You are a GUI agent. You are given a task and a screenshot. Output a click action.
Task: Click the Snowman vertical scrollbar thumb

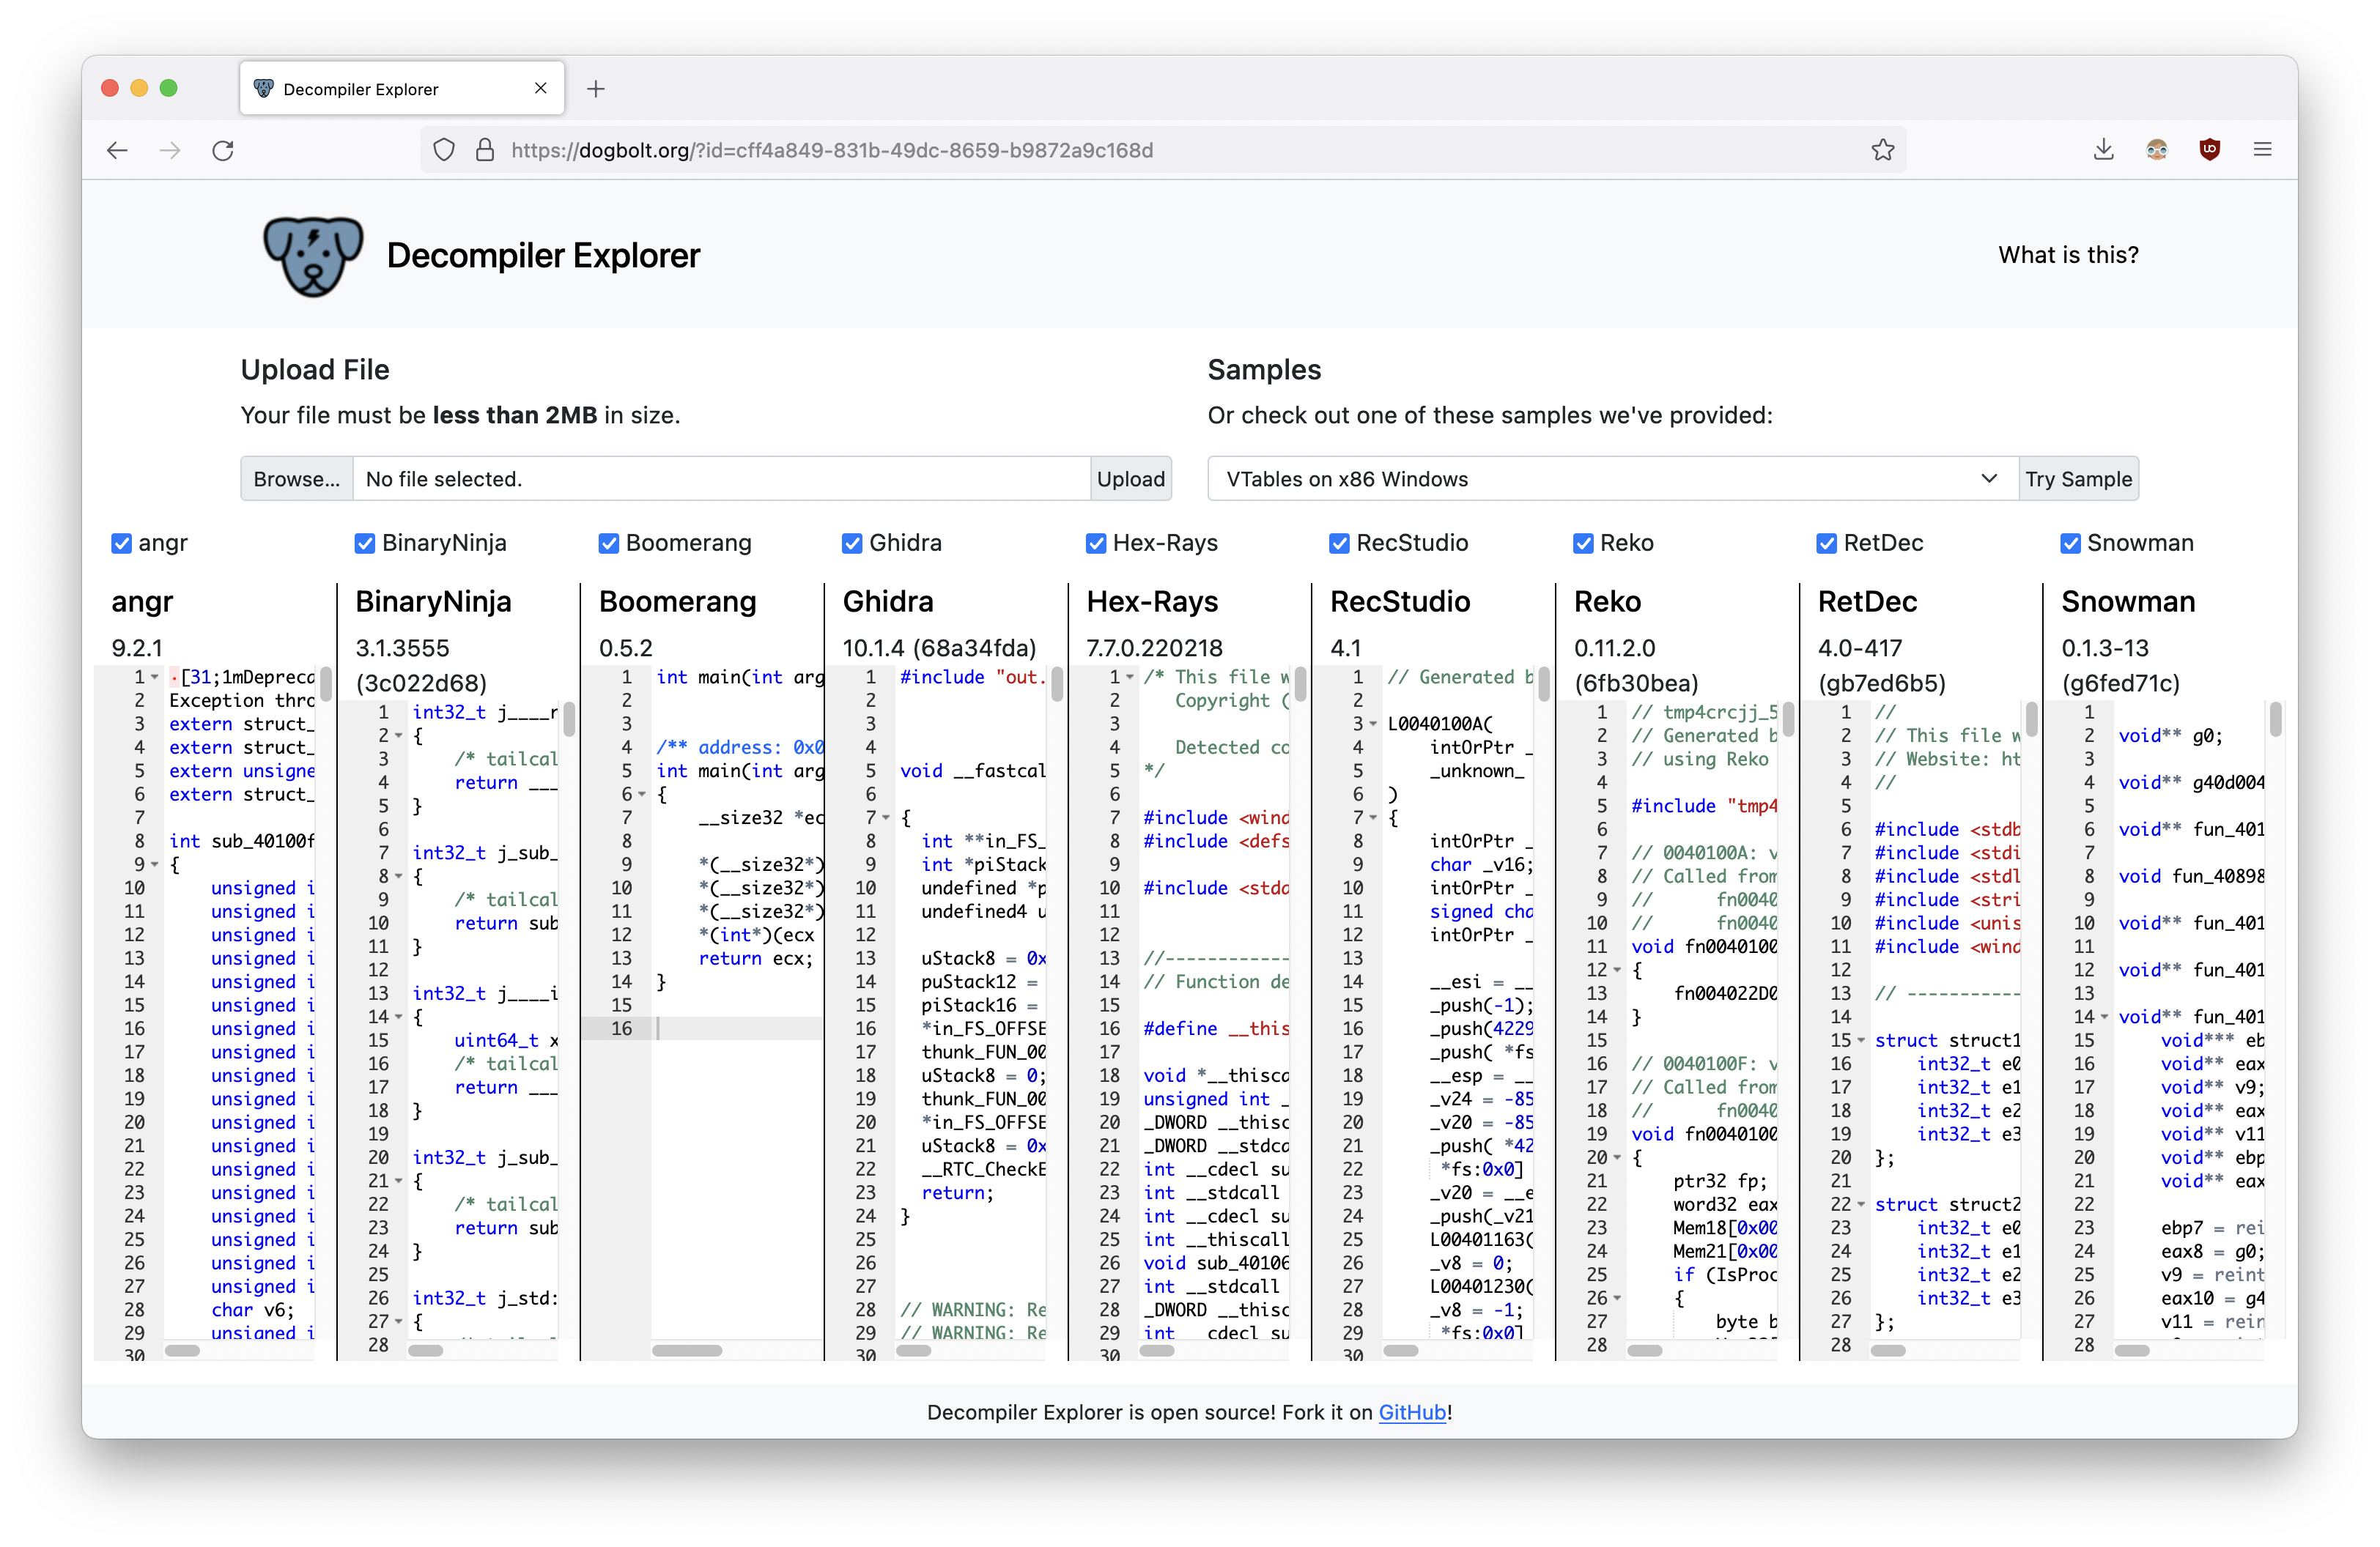[x=2275, y=719]
